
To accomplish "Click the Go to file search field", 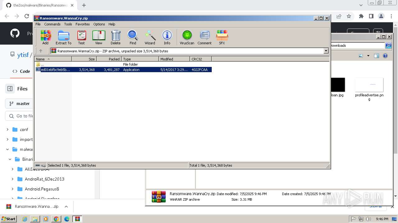I will click(x=19, y=116).
